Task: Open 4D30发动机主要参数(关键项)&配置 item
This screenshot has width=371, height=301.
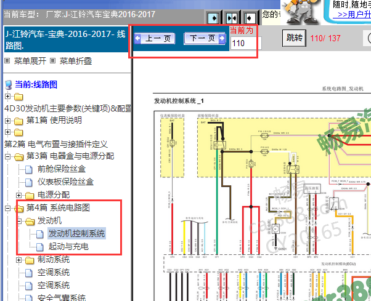Action: click(68, 108)
